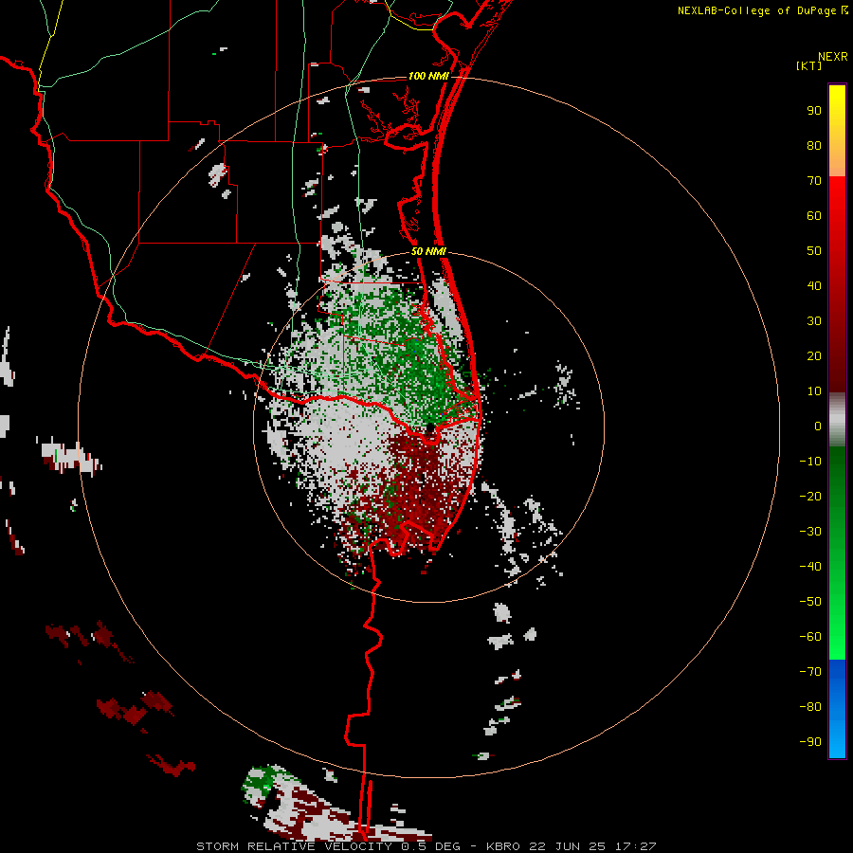Click the -70 value on the velocity scale

(810, 672)
